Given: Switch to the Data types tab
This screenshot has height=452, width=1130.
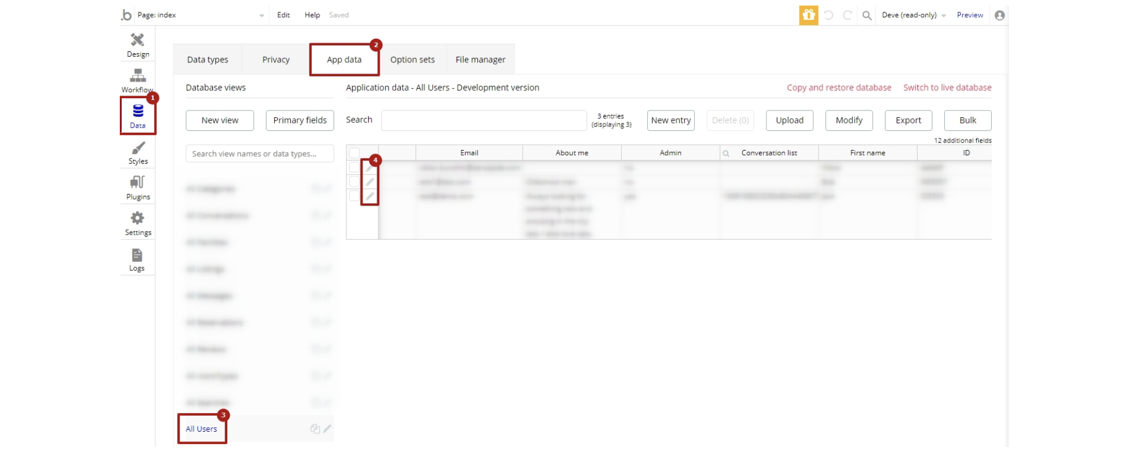Looking at the screenshot, I should point(207,60).
